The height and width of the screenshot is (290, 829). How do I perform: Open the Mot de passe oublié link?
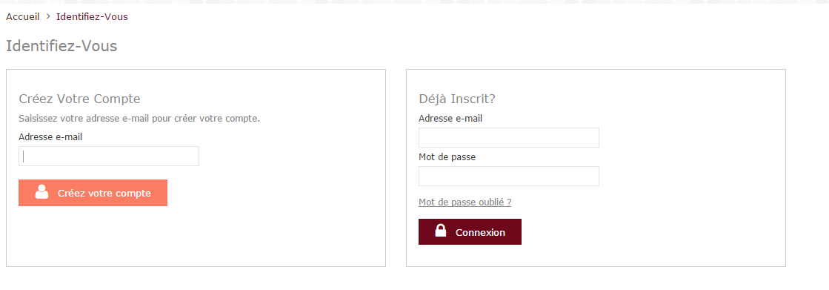point(465,202)
